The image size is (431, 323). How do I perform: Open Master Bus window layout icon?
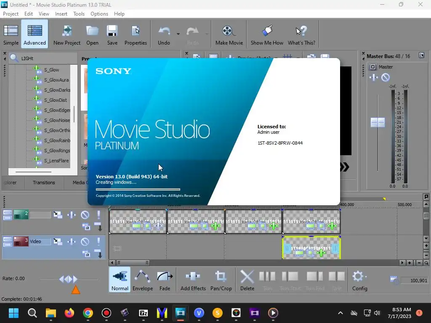pos(421,55)
